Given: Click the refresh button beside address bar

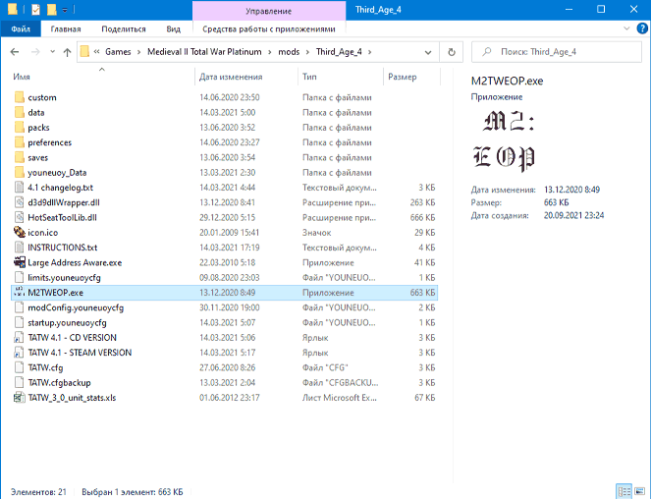Looking at the screenshot, I should click(x=452, y=51).
